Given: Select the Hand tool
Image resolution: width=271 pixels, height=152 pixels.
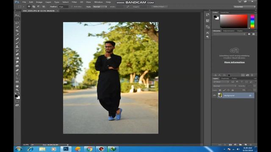Looking at the screenshot, I should 17,86.
